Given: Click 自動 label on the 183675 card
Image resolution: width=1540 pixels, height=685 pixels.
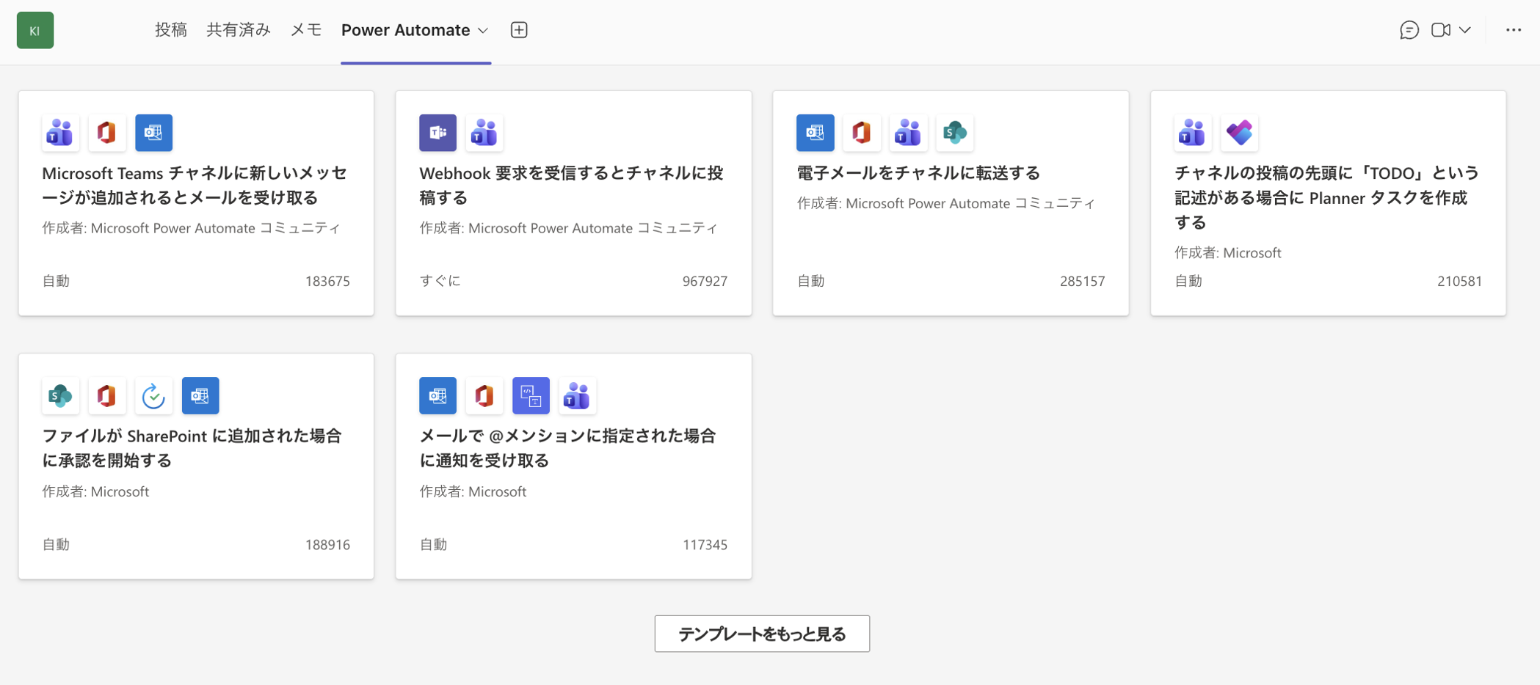Looking at the screenshot, I should pyautogui.click(x=56, y=281).
